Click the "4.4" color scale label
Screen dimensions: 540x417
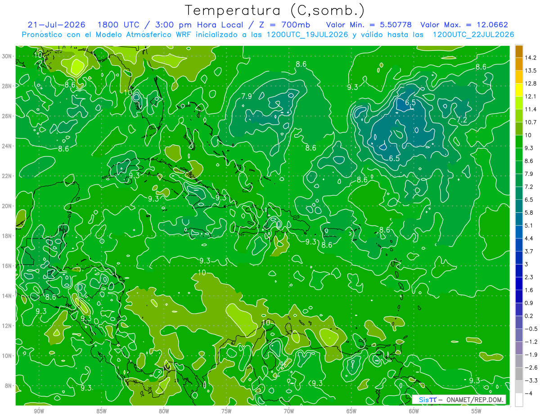click(x=529, y=238)
